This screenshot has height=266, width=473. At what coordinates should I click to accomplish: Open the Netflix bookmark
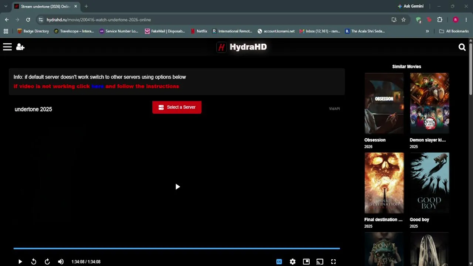tap(199, 31)
